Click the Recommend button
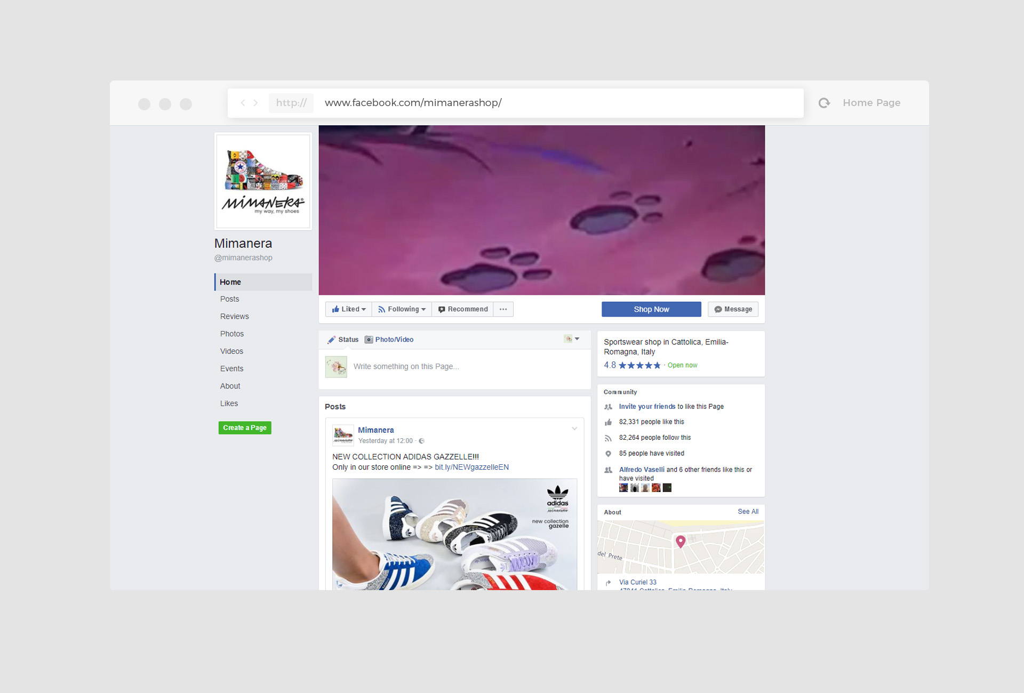 tap(462, 309)
